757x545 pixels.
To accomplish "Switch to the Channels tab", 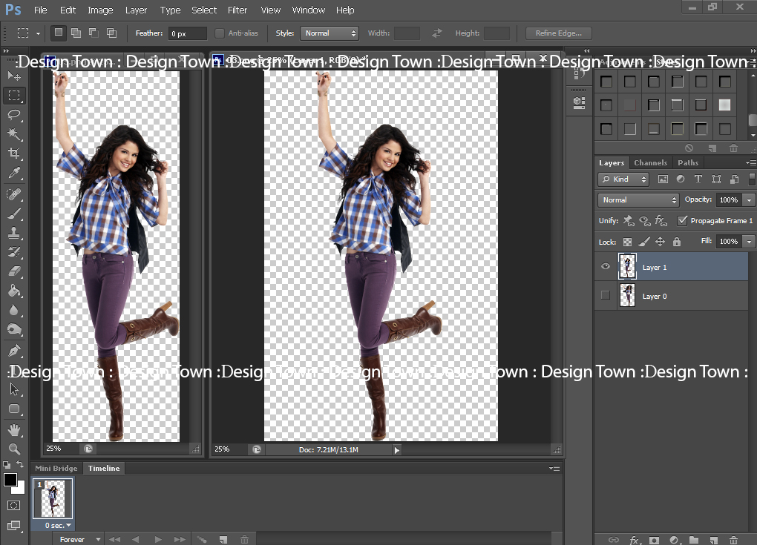I will click(x=650, y=163).
